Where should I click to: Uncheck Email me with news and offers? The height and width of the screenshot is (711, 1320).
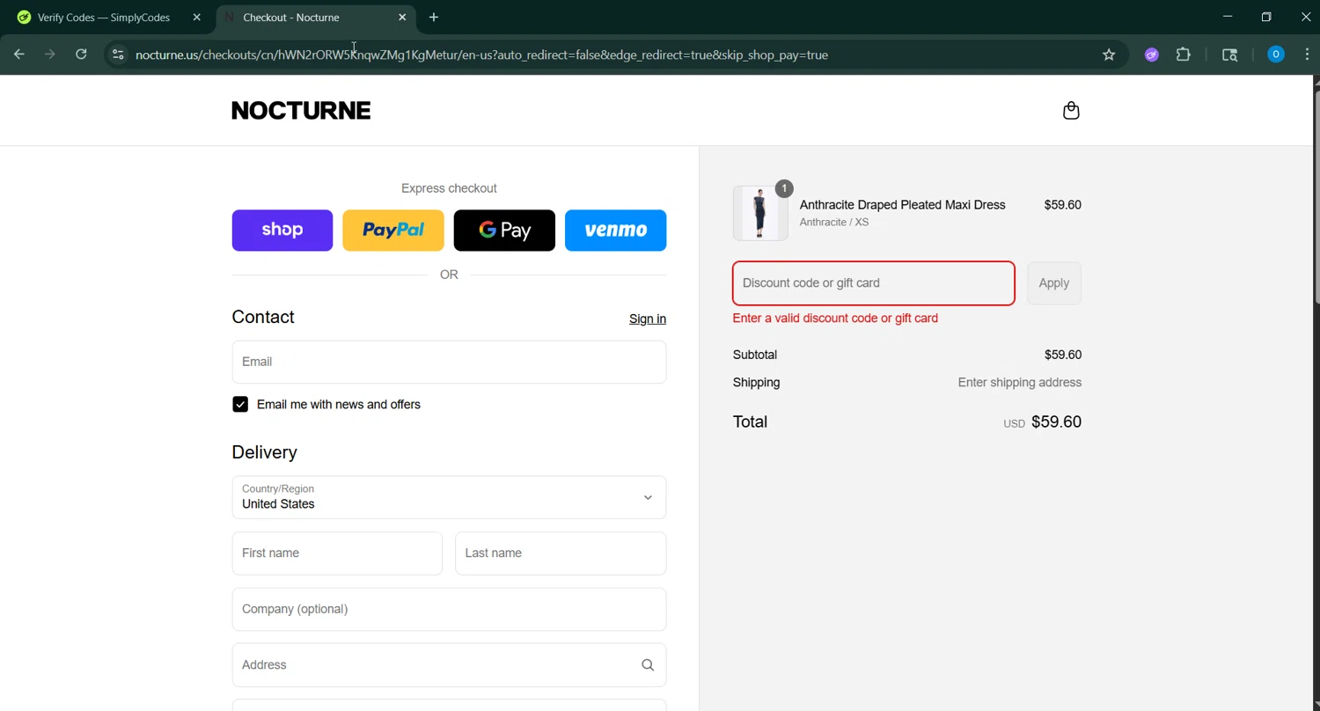[x=240, y=404]
